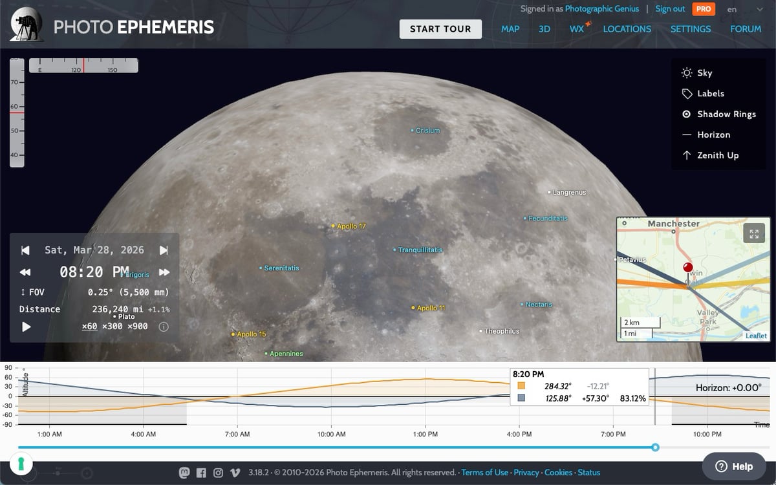Click the Leaflet attribution link

click(x=756, y=336)
